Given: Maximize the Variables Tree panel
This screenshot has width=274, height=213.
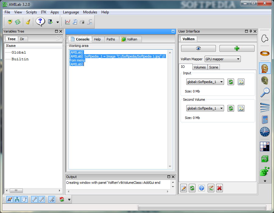Looking at the screenshot, I should point(56,31).
